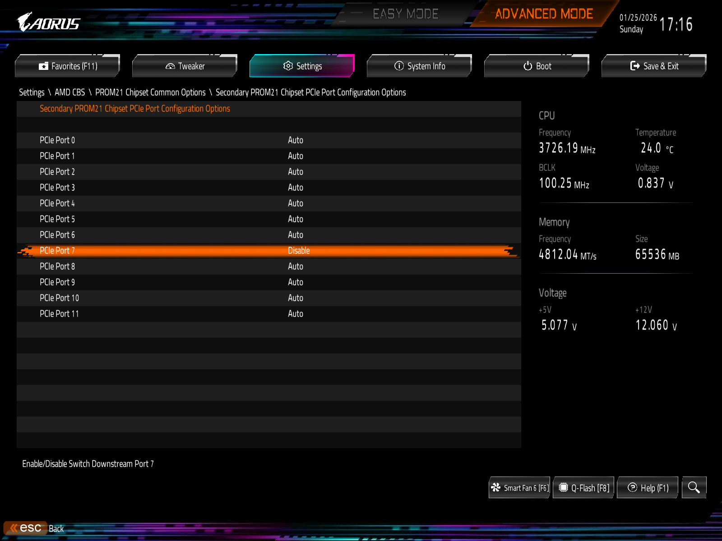Image resolution: width=722 pixels, height=541 pixels.
Task: Launch the Q-Flash firmware tool
Action: (x=584, y=488)
